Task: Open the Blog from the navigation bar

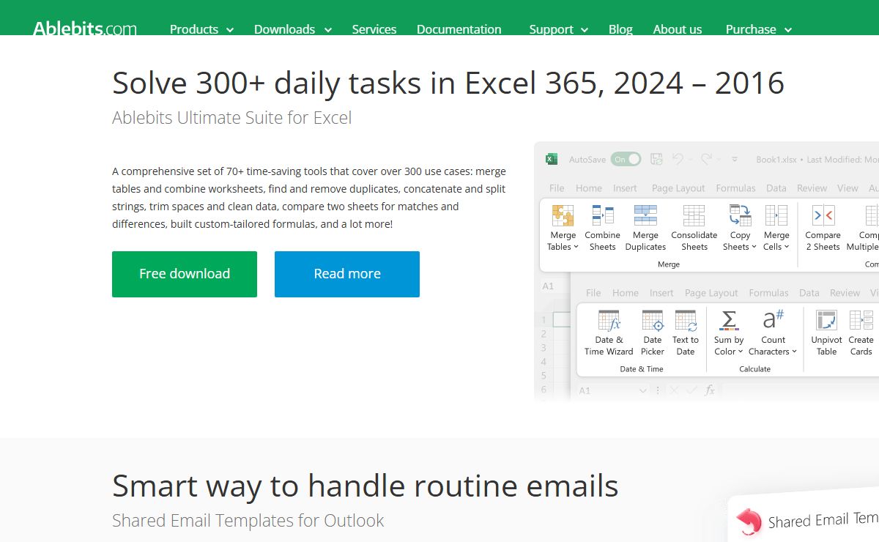Action: 620,29
